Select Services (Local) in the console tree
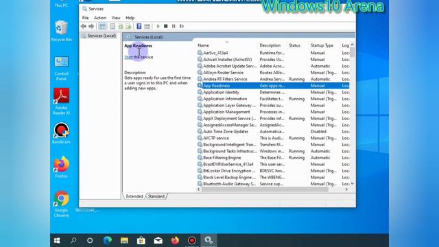This screenshot has width=439, height=247. click(x=99, y=36)
